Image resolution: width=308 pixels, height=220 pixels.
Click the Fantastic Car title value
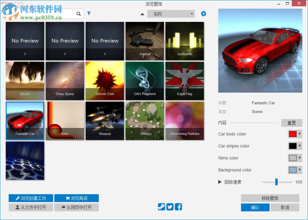point(263,103)
